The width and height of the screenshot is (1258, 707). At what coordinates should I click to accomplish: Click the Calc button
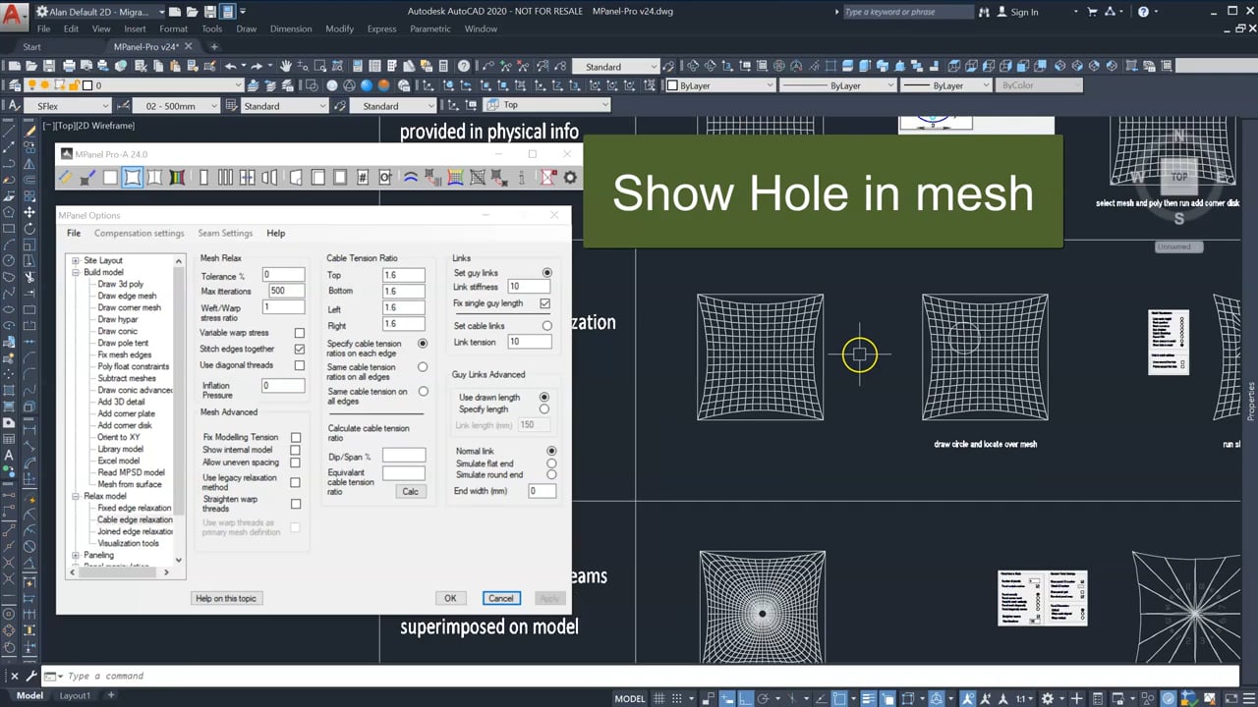[410, 491]
